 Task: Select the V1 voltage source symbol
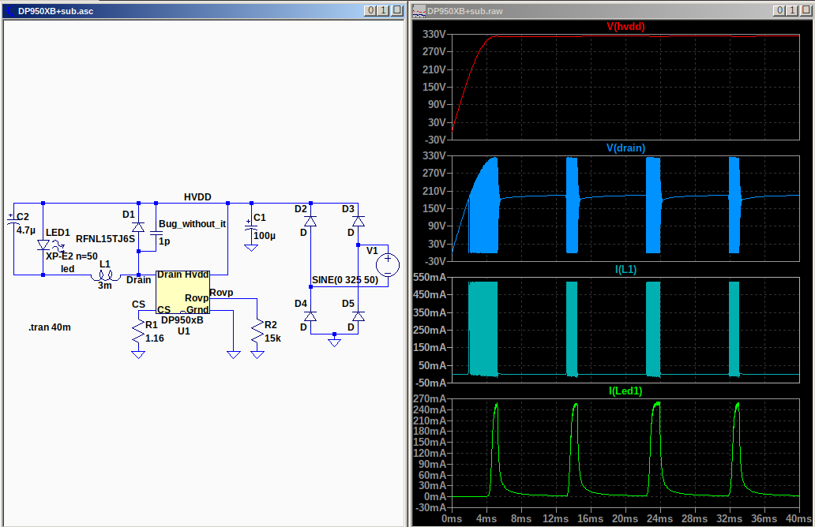click(x=388, y=264)
